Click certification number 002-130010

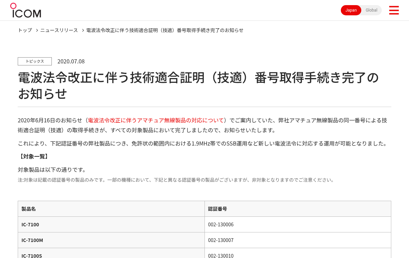(x=221, y=256)
